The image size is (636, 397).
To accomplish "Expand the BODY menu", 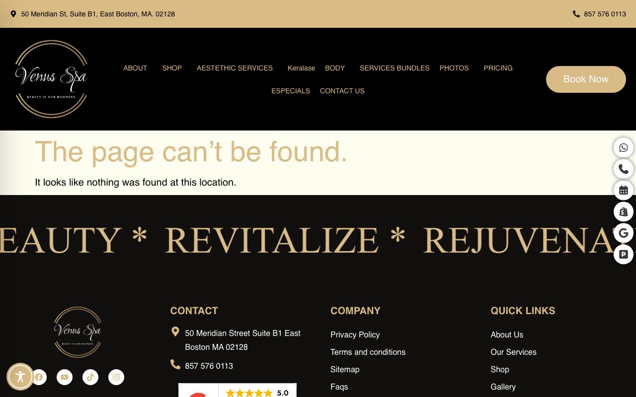I will click(334, 68).
